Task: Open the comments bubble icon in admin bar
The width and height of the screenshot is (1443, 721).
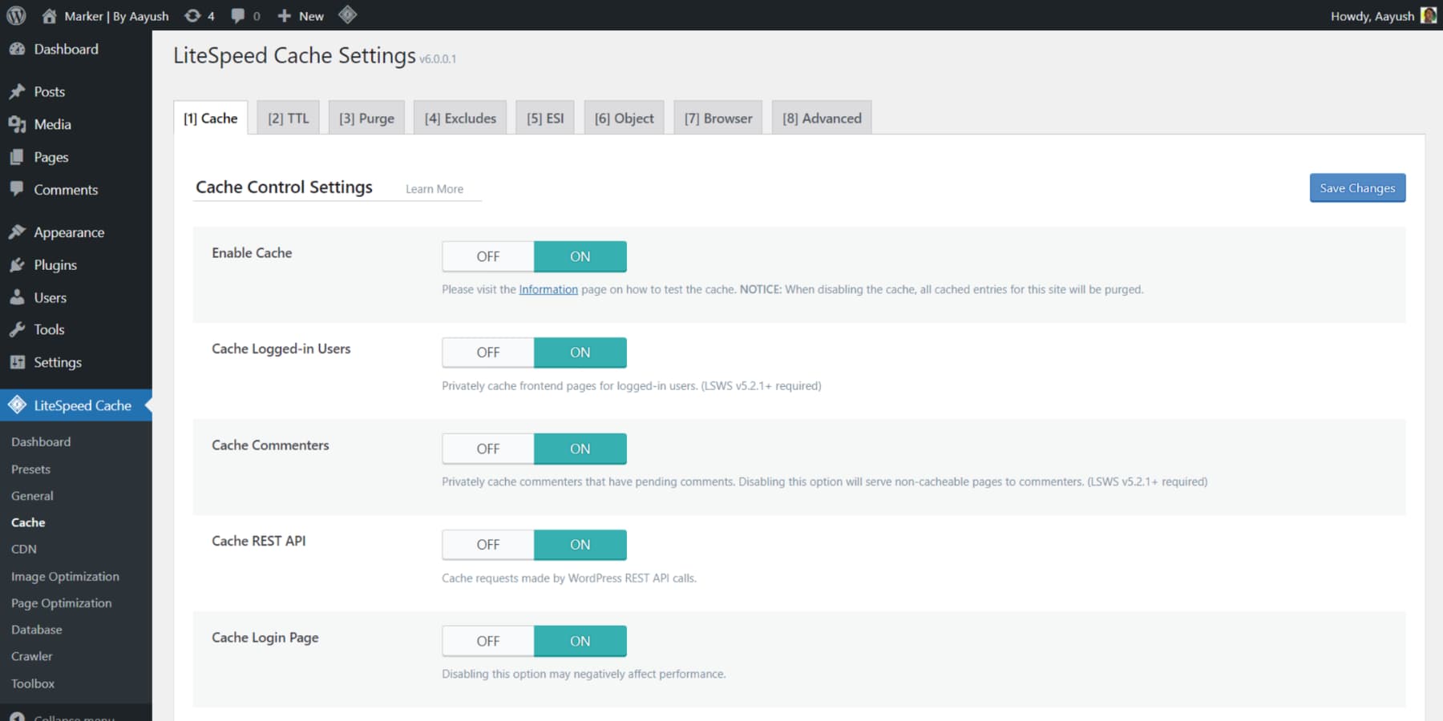Action: click(x=238, y=15)
